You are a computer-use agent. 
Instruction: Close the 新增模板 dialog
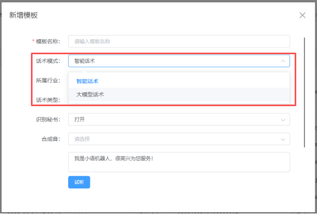click(302, 15)
